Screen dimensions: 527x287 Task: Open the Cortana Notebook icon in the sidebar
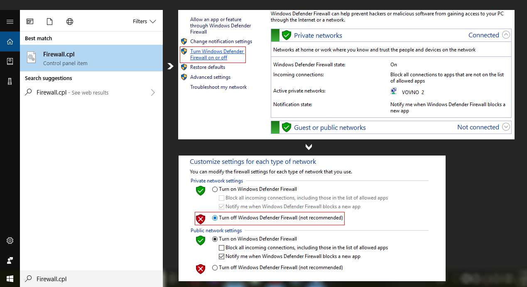pyautogui.click(x=10, y=61)
